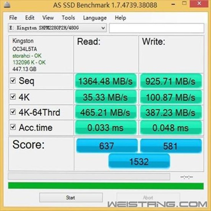Click the read score 637 box
This screenshot has height=211, width=211.
[x=107, y=146]
